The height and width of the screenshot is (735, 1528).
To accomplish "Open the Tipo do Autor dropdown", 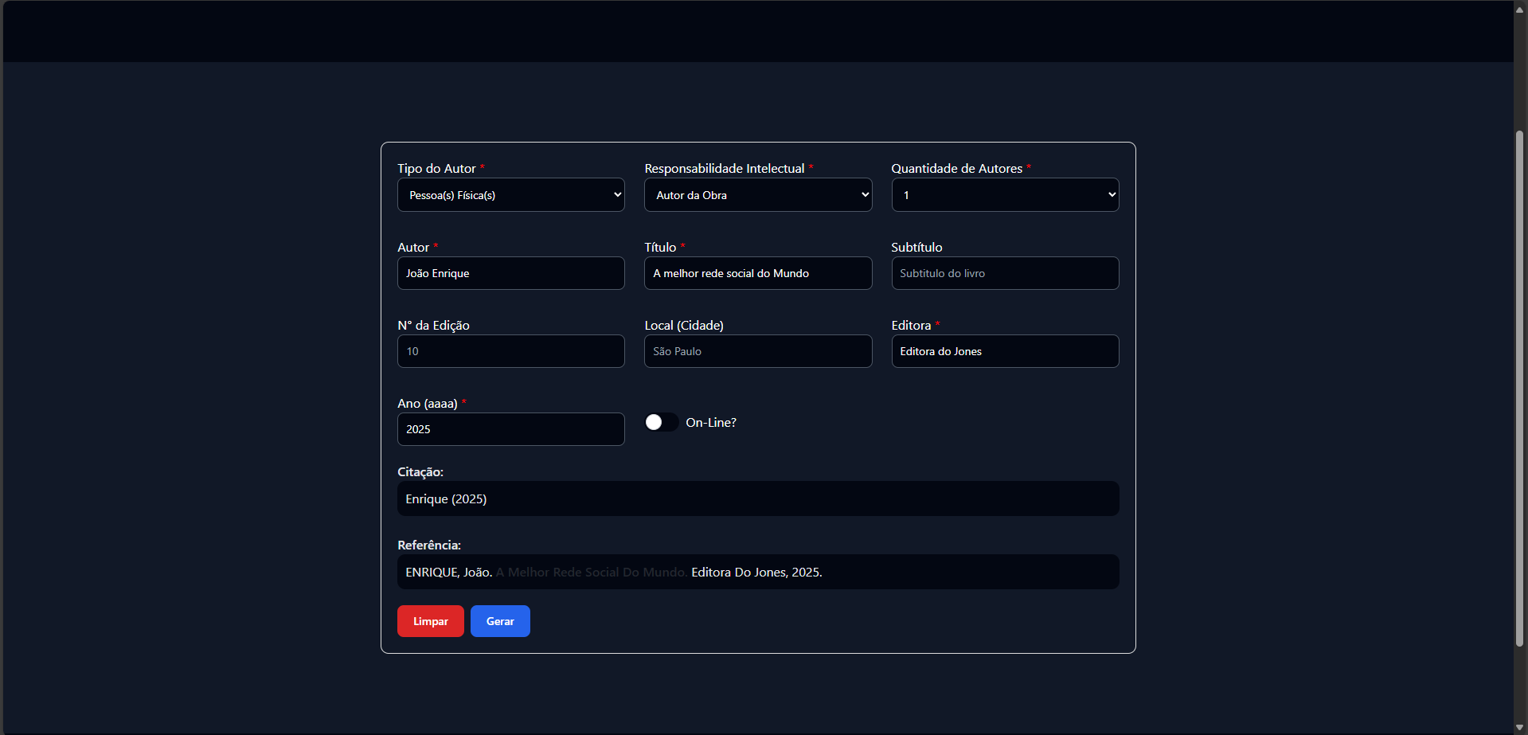I will tap(510, 195).
